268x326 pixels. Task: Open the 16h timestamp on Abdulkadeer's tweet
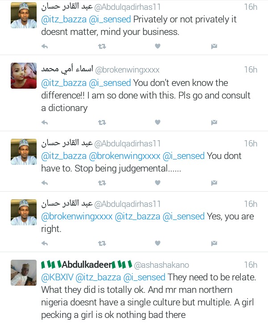coord(251,265)
